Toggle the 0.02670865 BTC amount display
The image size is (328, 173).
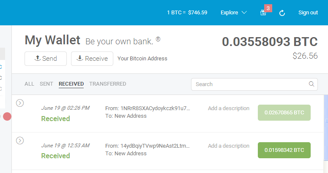coord(284,113)
